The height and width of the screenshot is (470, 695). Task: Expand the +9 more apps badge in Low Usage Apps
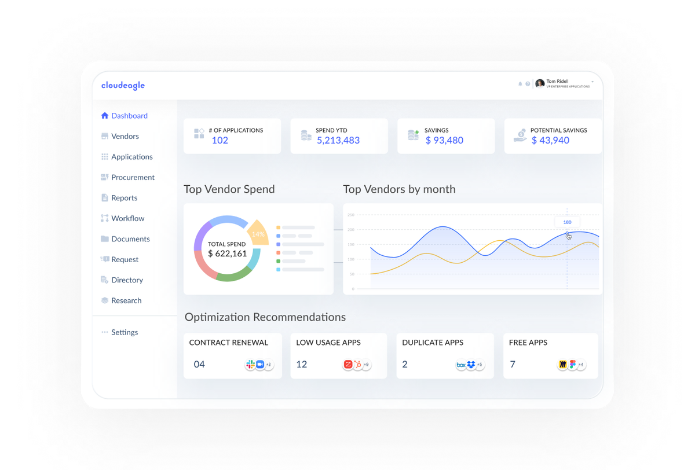[366, 365]
